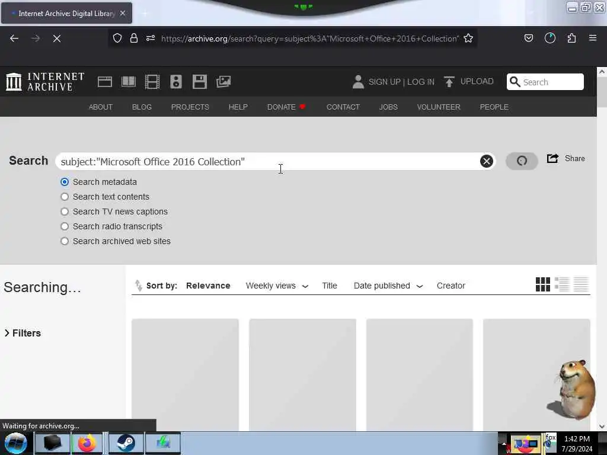The height and width of the screenshot is (455, 607).
Task: Show site security lock info
Action: tap(134, 39)
